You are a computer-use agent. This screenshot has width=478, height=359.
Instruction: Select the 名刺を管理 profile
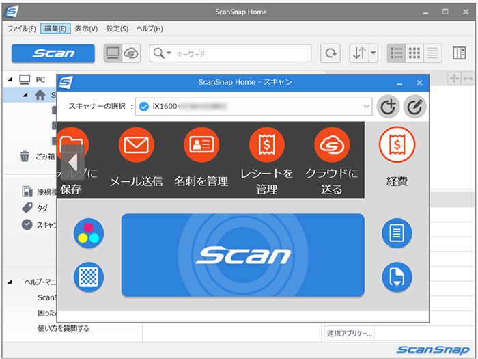[x=201, y=157]
